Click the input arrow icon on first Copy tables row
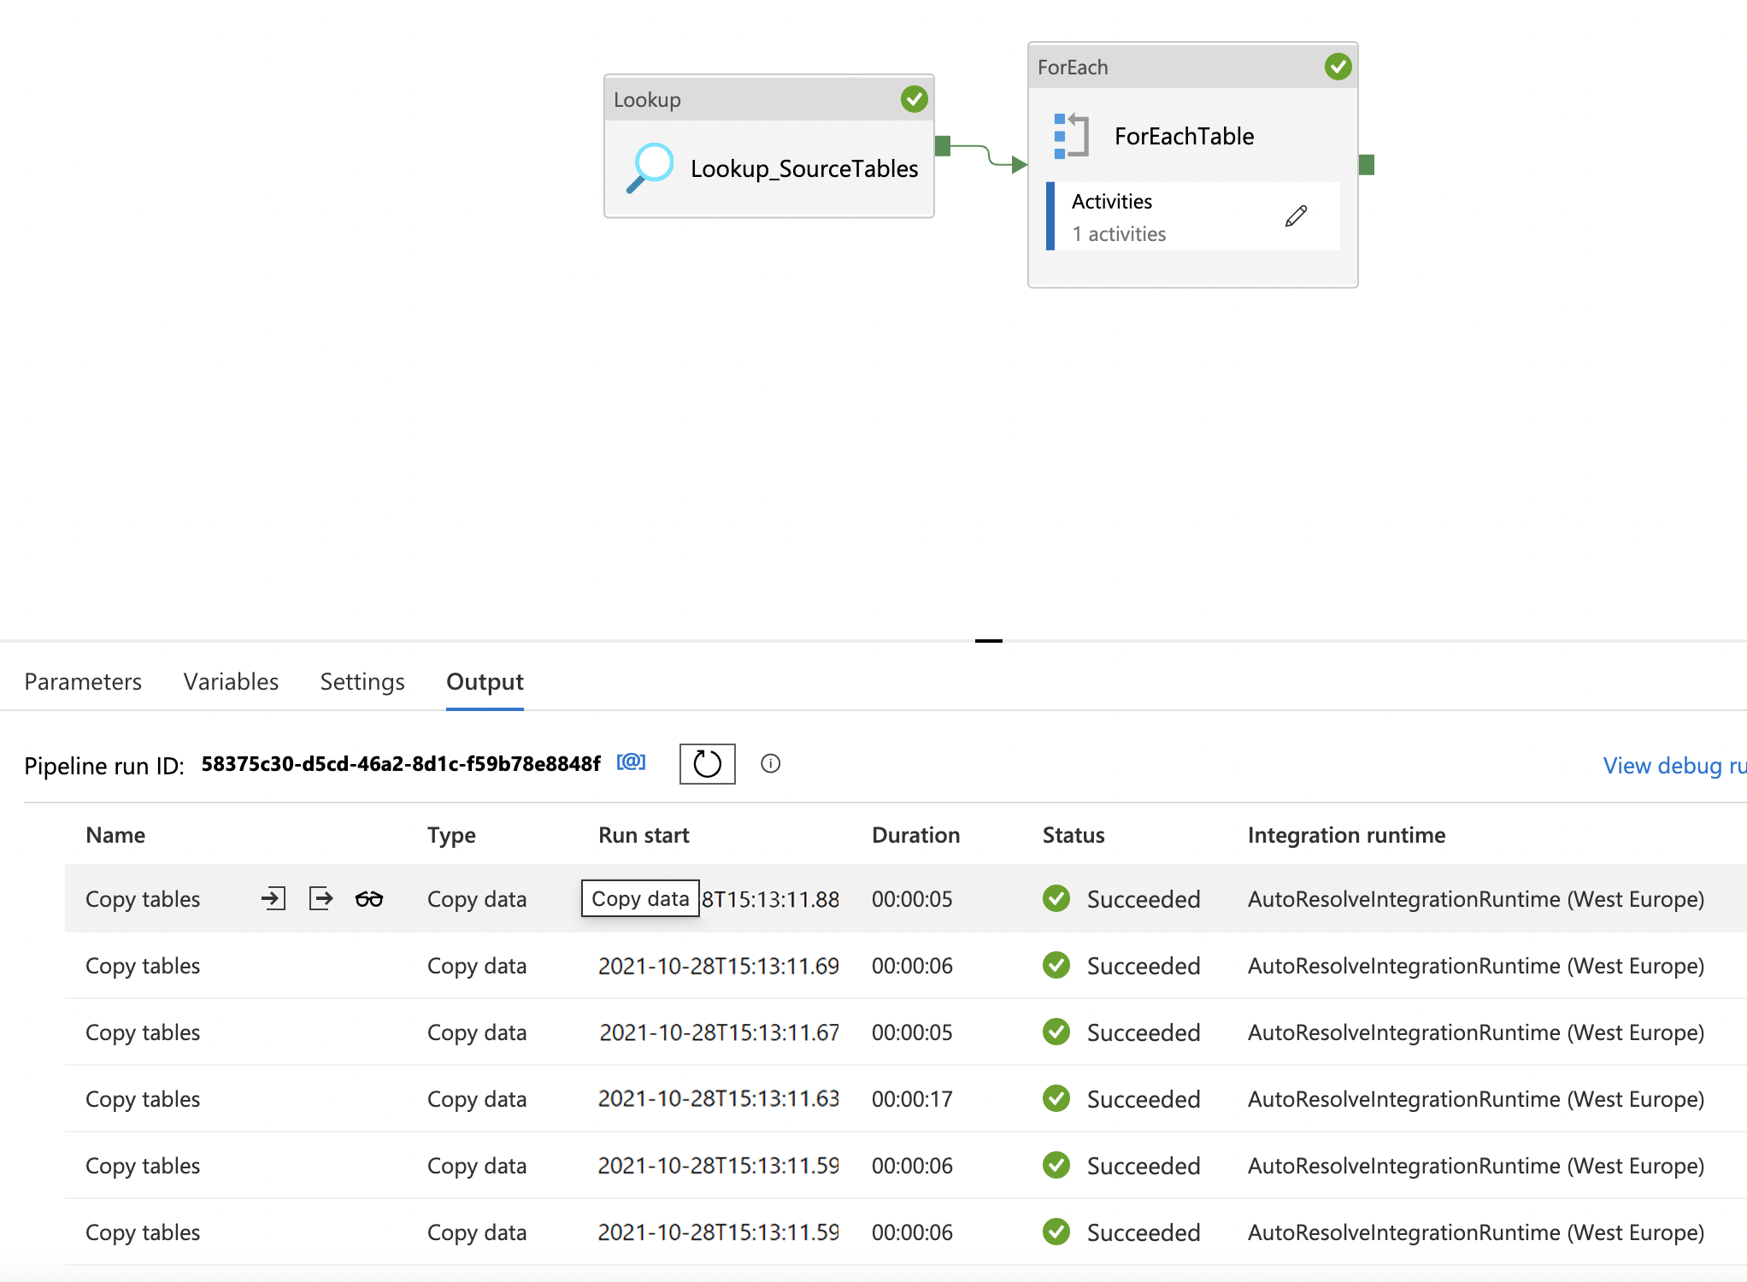The image size is (1747, 1282). coord(273,898)
